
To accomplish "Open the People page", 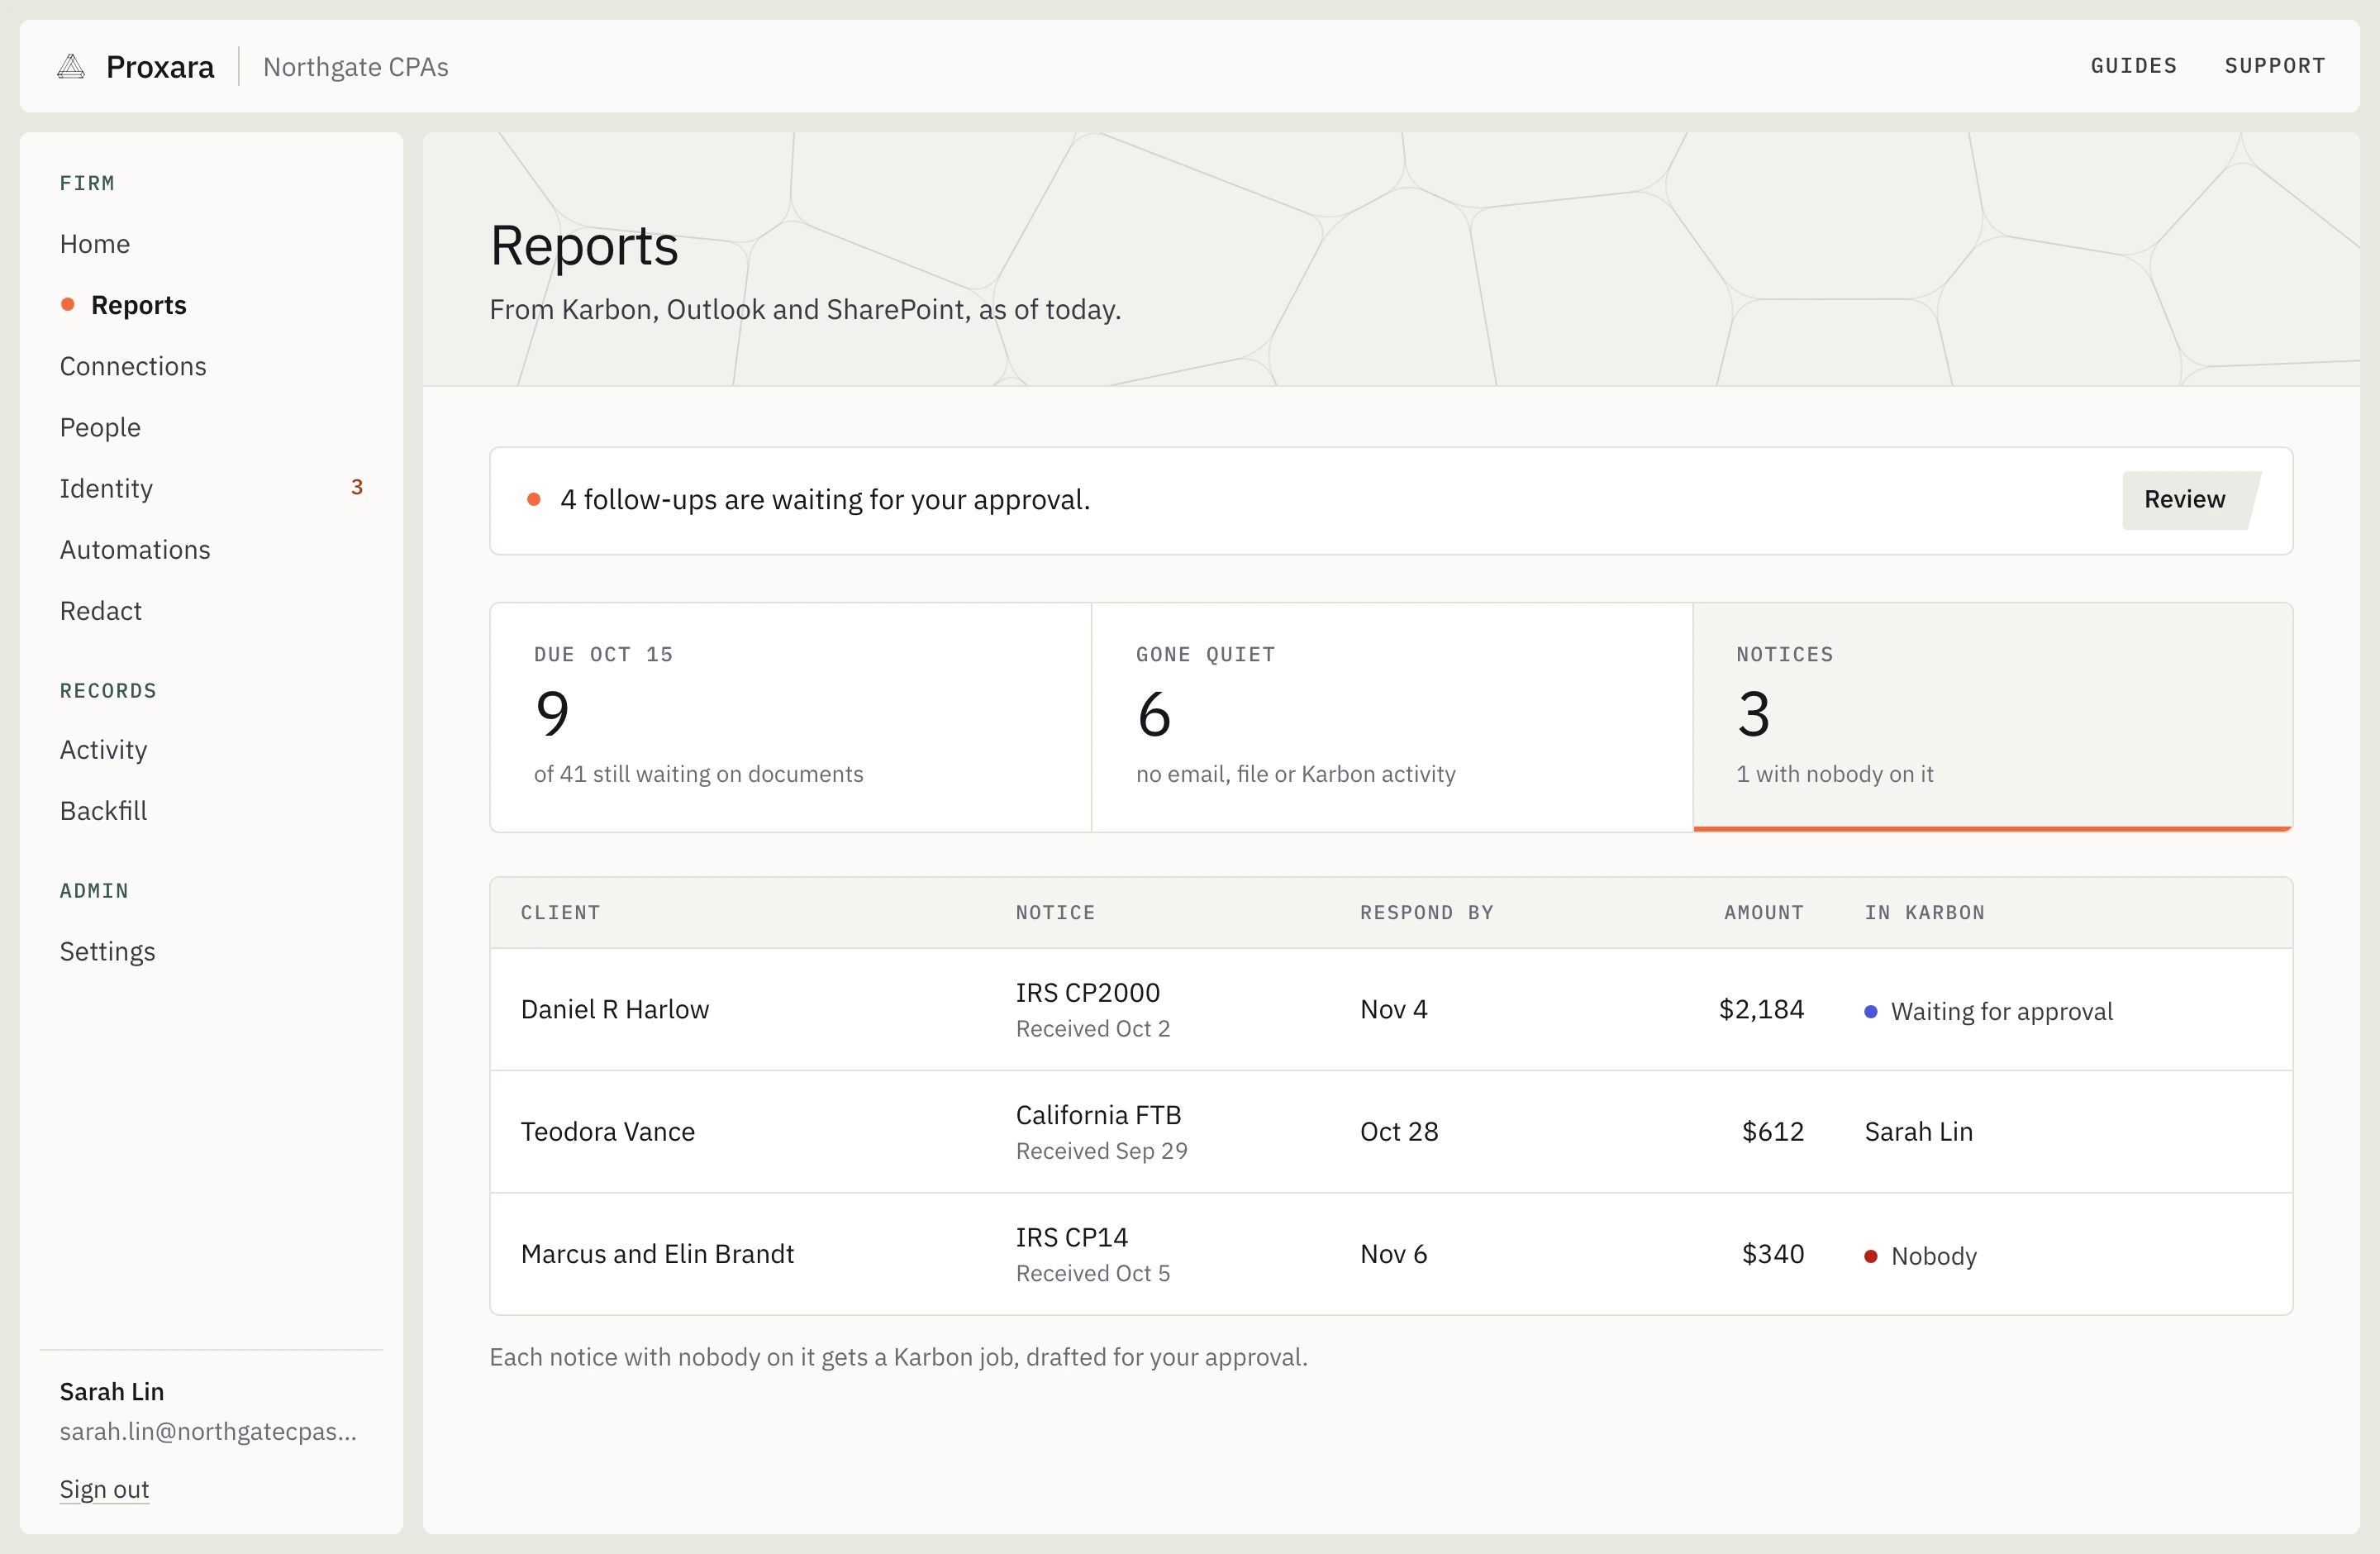I will tap(100, 427).
